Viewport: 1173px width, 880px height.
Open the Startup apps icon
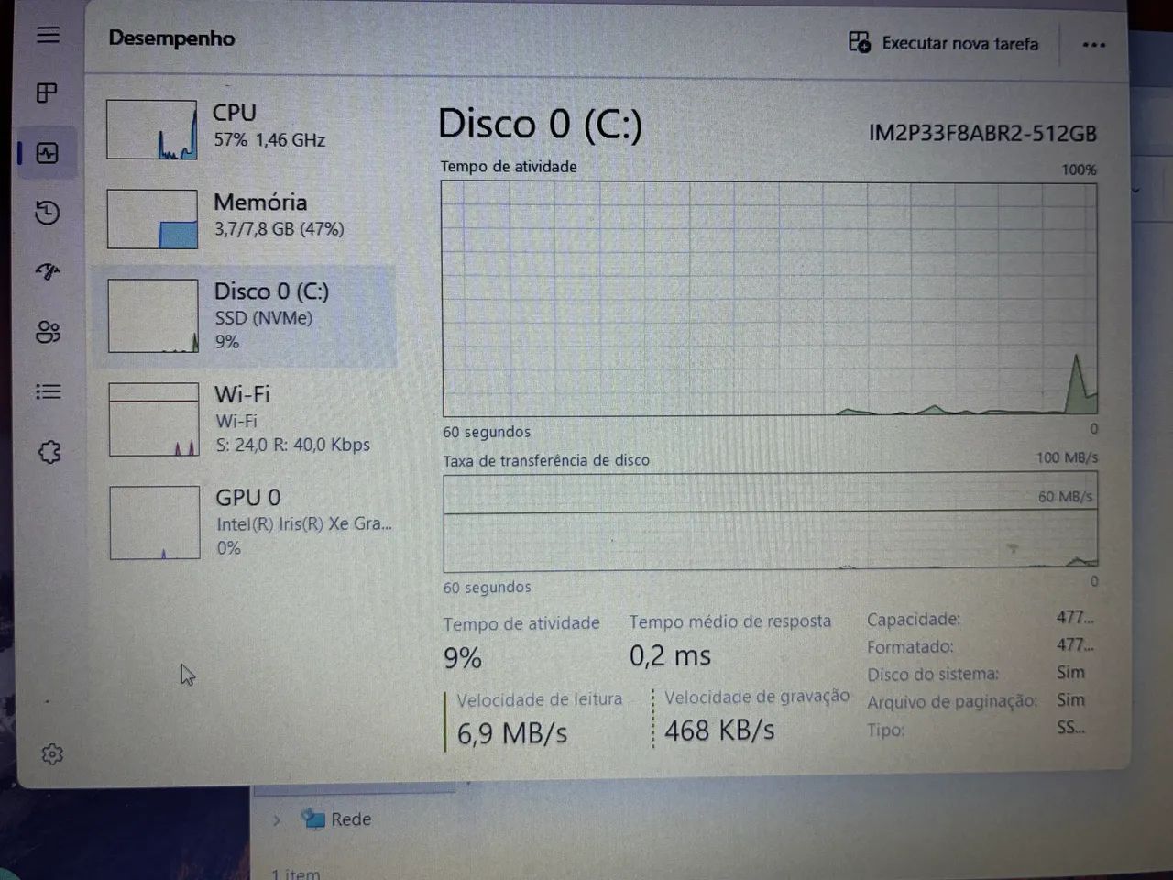tap(47, 271)
